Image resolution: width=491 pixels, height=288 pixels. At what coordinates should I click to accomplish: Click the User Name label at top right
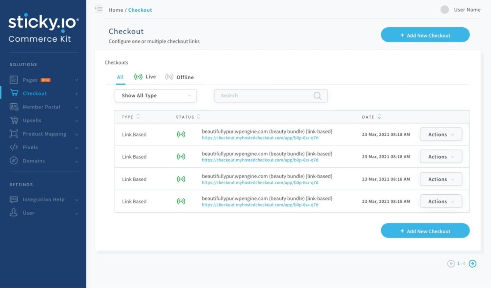[467, 10]
